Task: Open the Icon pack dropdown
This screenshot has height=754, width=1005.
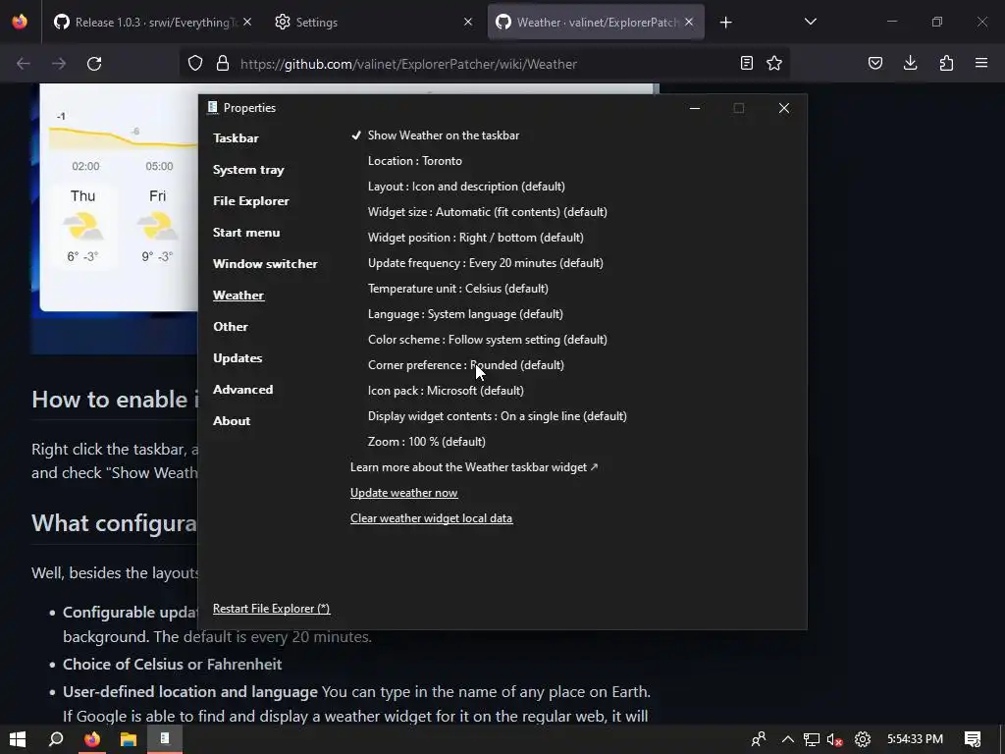Action: pos(446,391)
